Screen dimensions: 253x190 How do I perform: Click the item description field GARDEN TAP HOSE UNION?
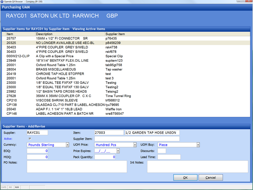[152, 133]
